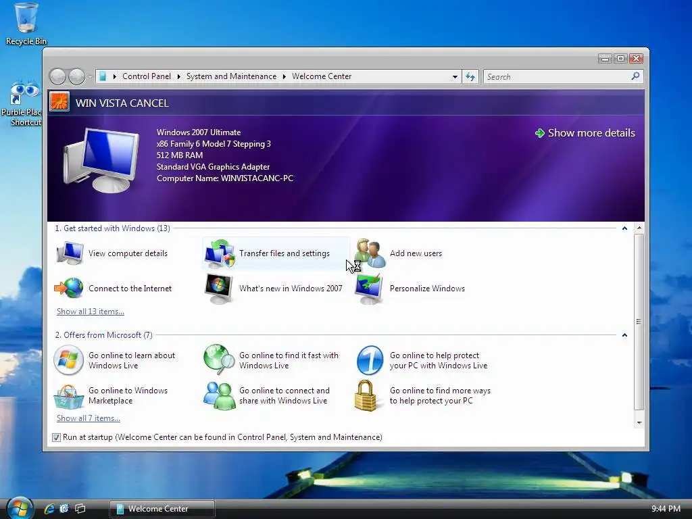Click the Get started with Windows (13) heading
This screenshot has width=692, height=519.
112,228
